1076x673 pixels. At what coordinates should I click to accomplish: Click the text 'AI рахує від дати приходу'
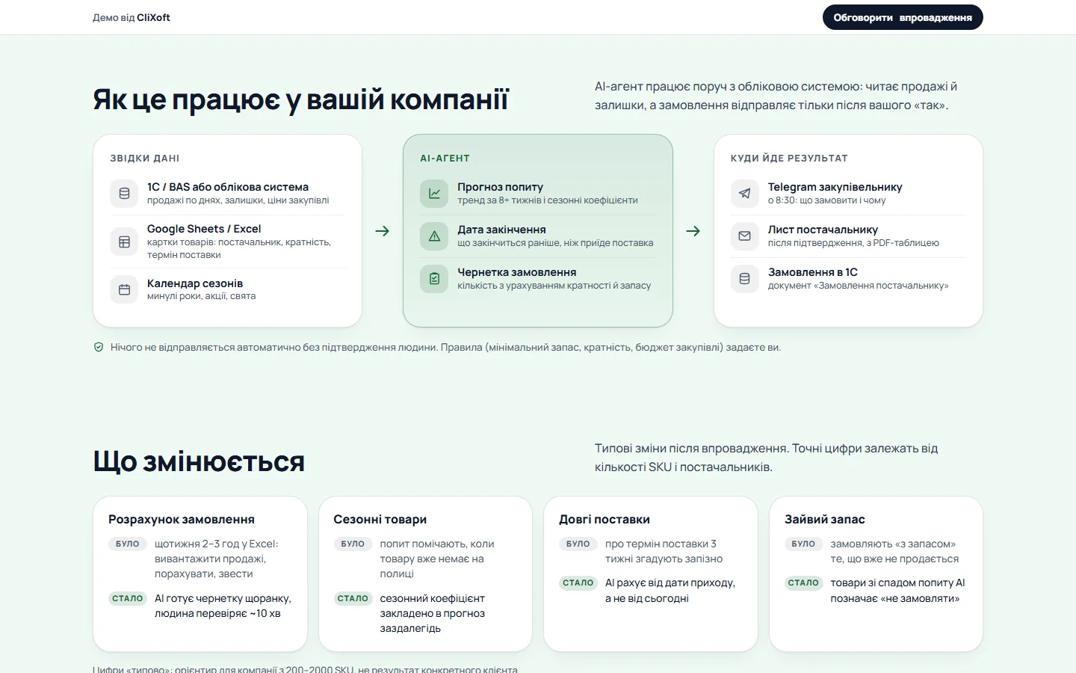670,583
